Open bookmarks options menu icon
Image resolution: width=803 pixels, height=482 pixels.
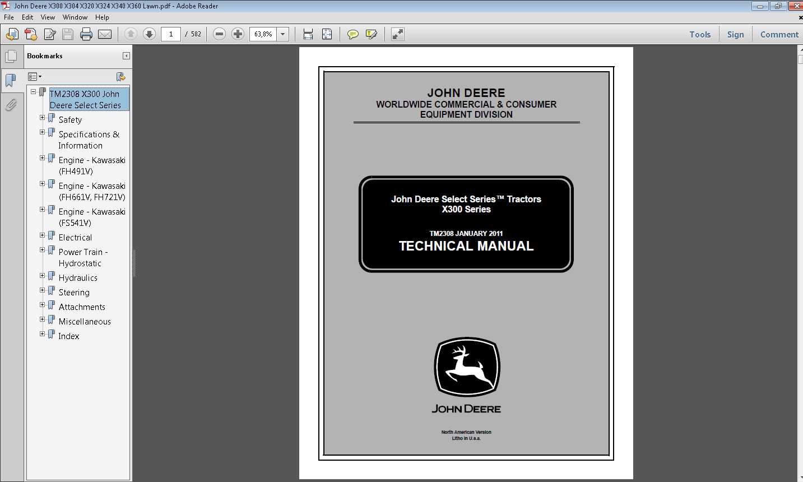click(35, 77)
